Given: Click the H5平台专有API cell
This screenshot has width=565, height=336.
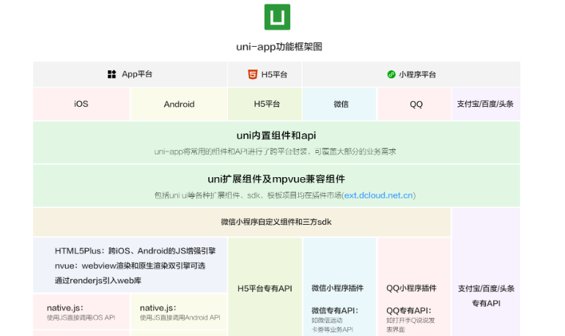Looking at the screenshot, I should tap(265, 288).
